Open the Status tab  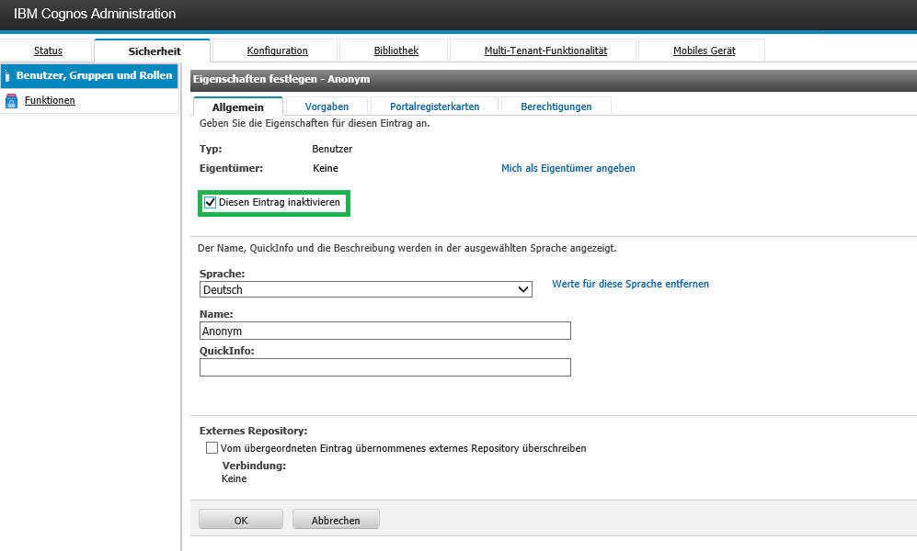click(x=48, y=51)
